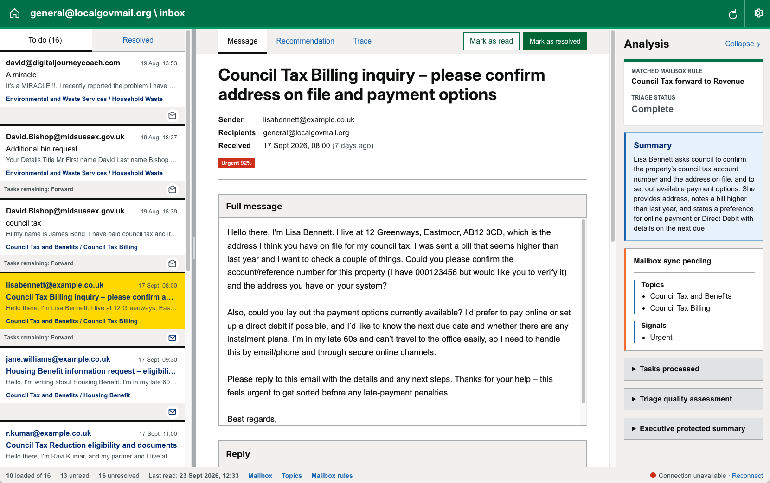The width and height of the screenshot is (770, 483).
Task: Click the Urgent signal in Analysis panel
Action: (x=661, y=338)
